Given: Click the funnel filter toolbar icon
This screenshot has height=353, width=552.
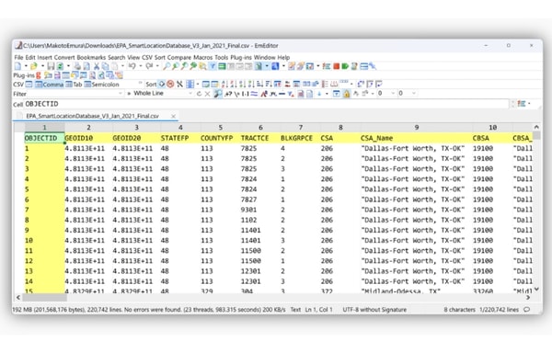Looking at the screenshot, I should [213, 66].
